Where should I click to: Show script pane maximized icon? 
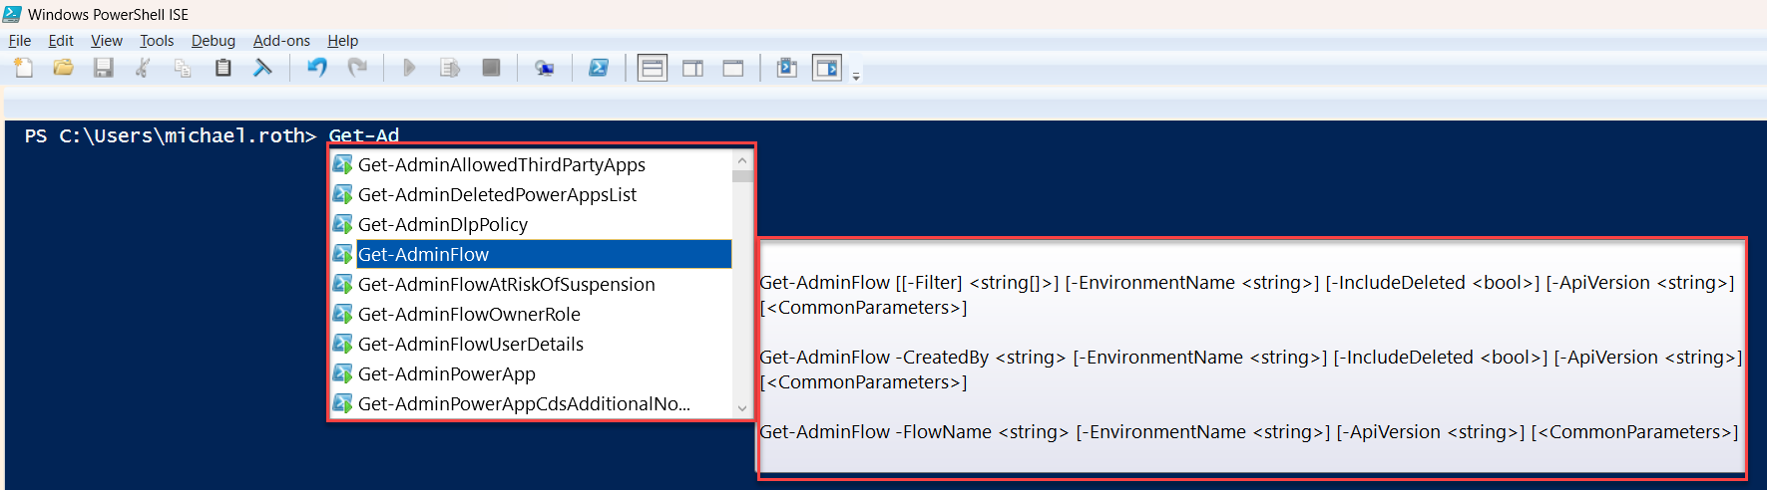[733, 68]
